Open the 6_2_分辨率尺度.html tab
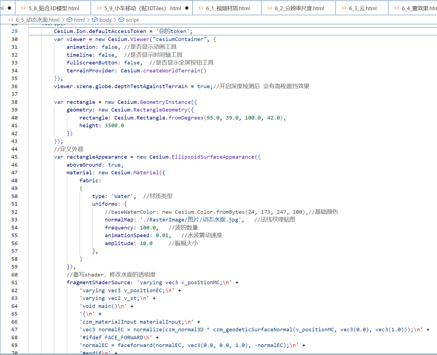Image resolution: width=437 pixels, height=355 pixels. click(x=299, y=8)
